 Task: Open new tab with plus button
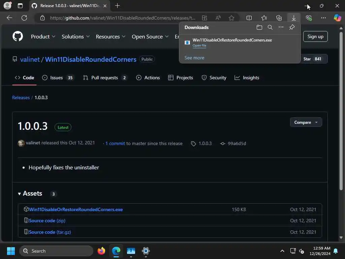[118, 6]
